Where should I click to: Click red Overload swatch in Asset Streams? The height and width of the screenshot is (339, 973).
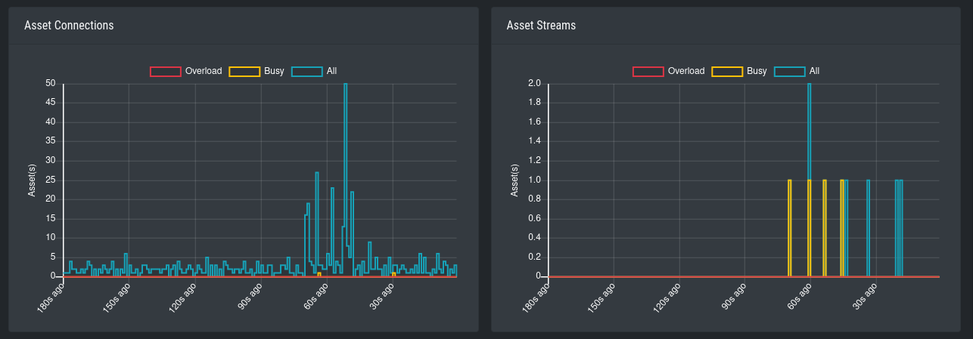coord(648,71)
